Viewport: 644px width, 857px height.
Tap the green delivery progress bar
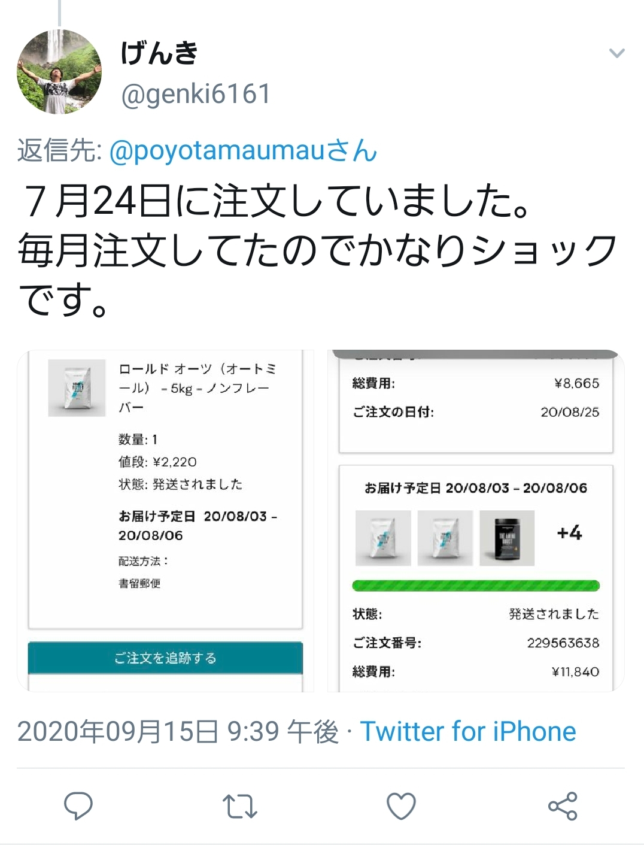[x=476, y=586]
